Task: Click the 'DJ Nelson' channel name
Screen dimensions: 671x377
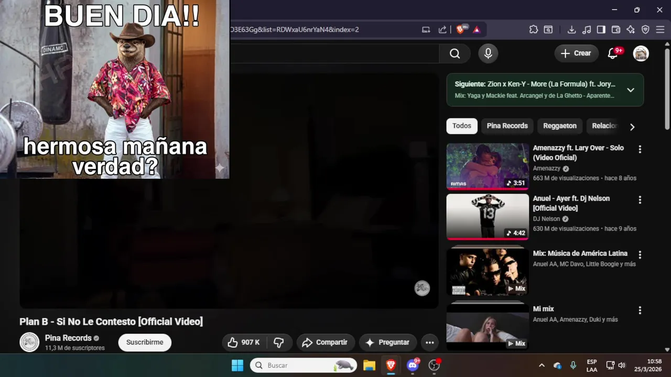Action: [547, 219]
